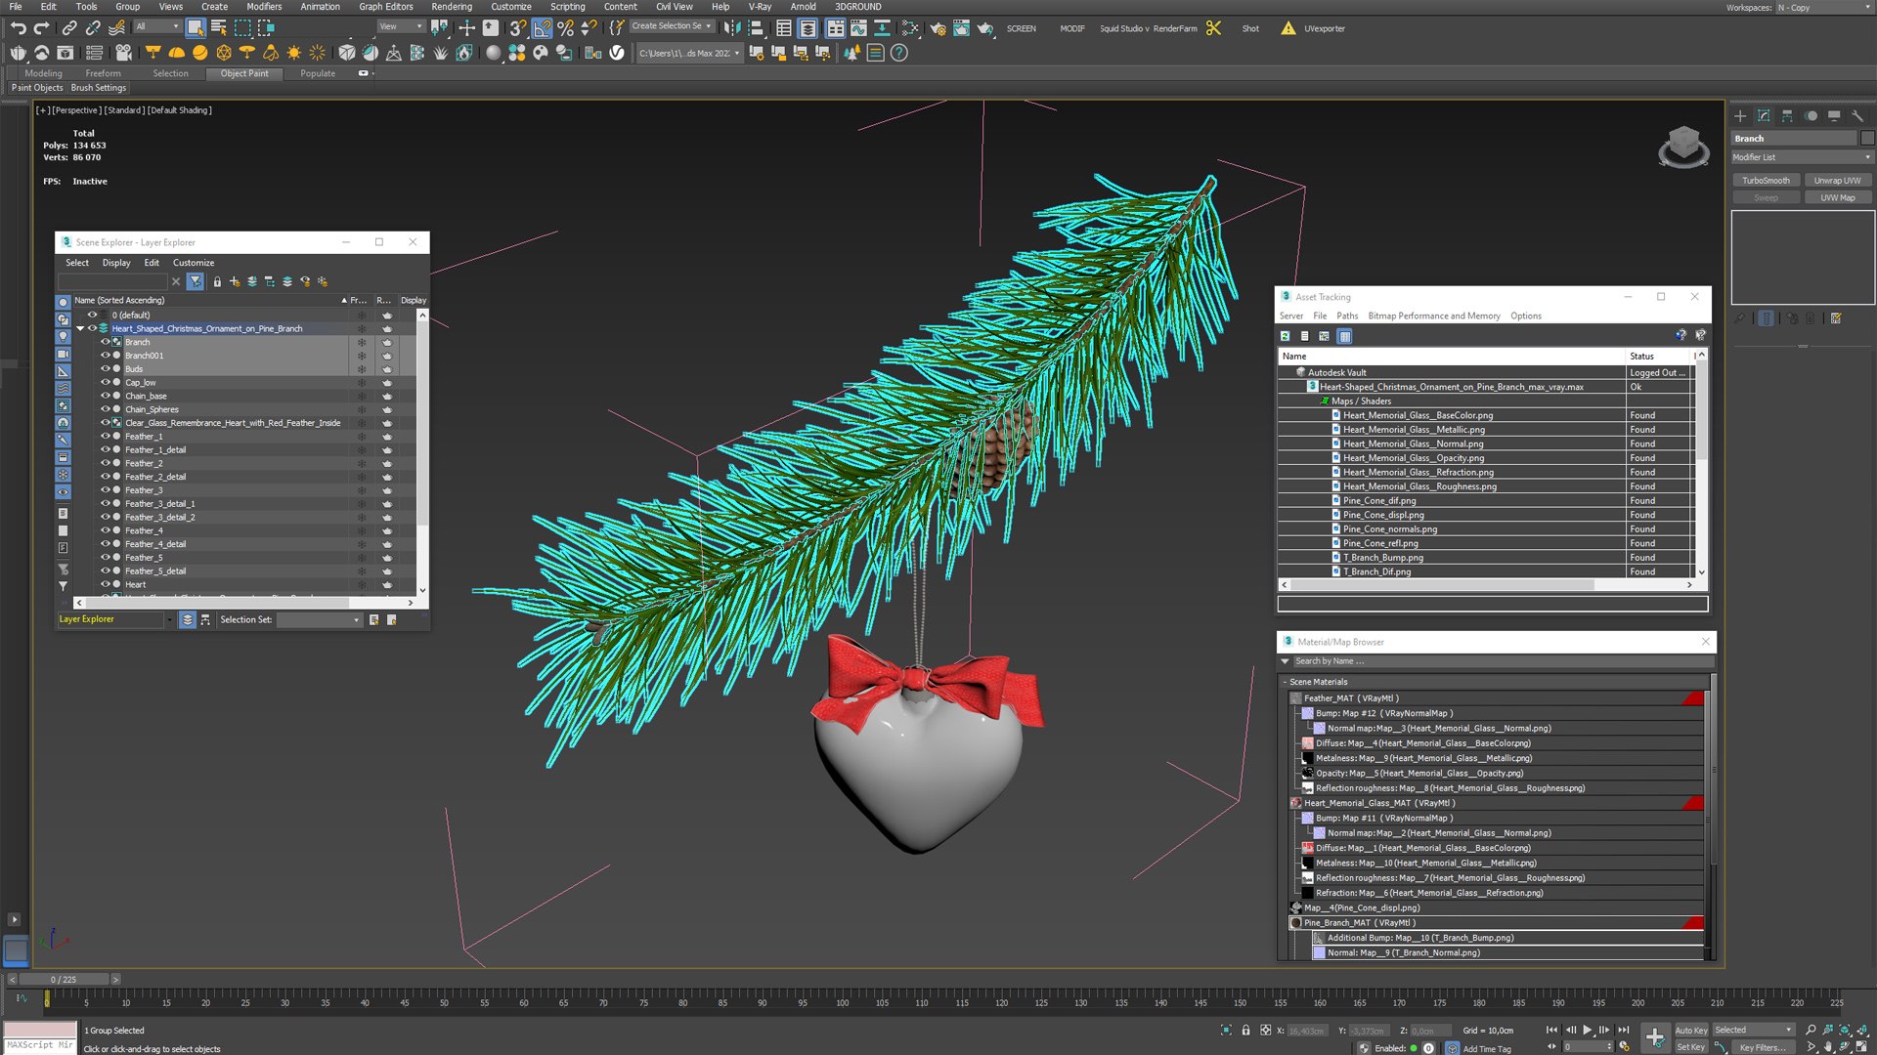This screenshot has width=1877, height=1055.
Task: Click the teapot render icon
Action: pos(985,28)
